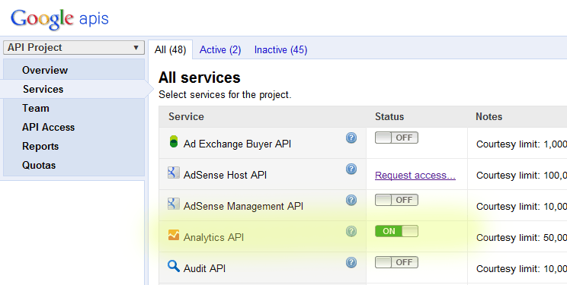567x285 pixels.
Task: Switch to the All (48) tab
Action: click(x=170, y=50)
